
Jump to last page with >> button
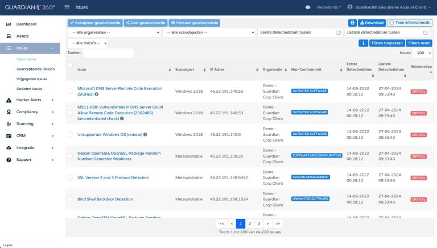[278, 224]
